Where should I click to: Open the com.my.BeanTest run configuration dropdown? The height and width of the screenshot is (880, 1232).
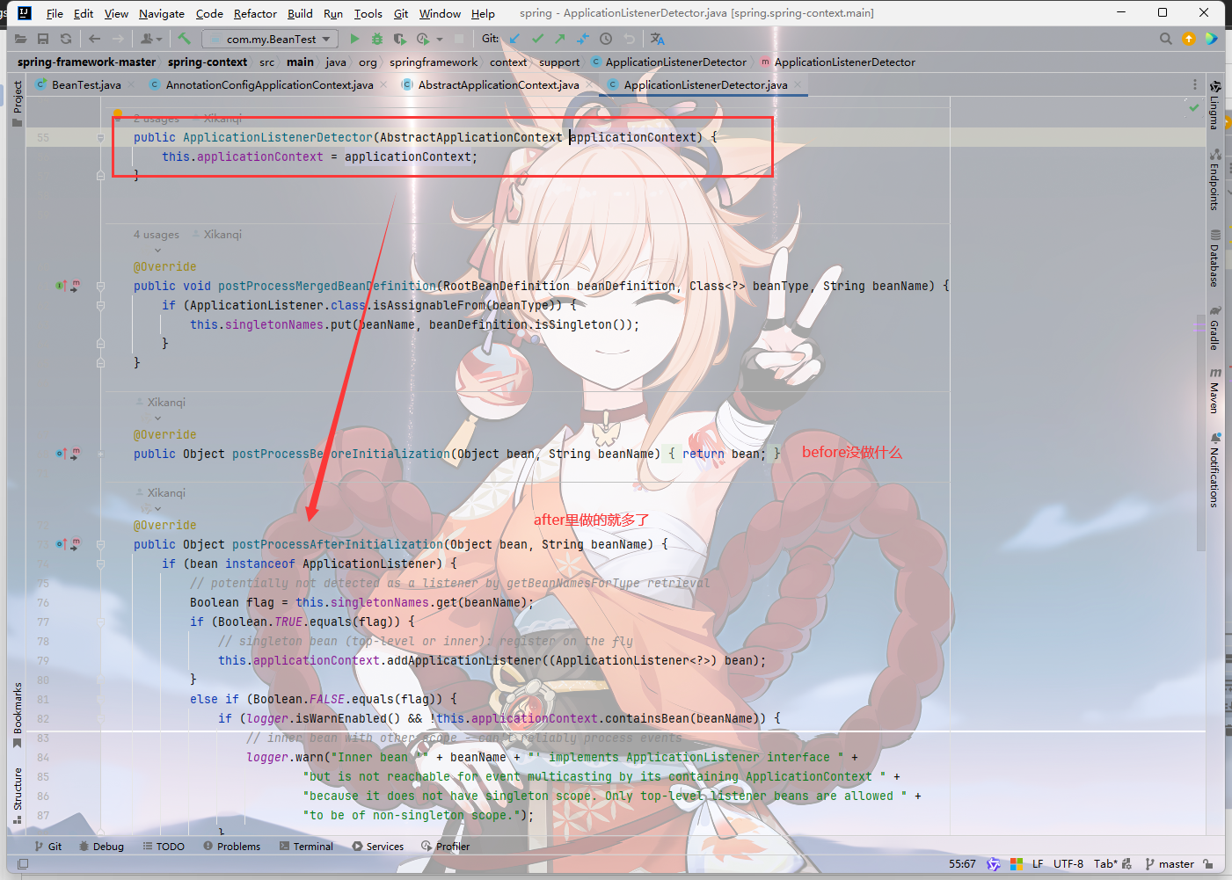(270, 39)
